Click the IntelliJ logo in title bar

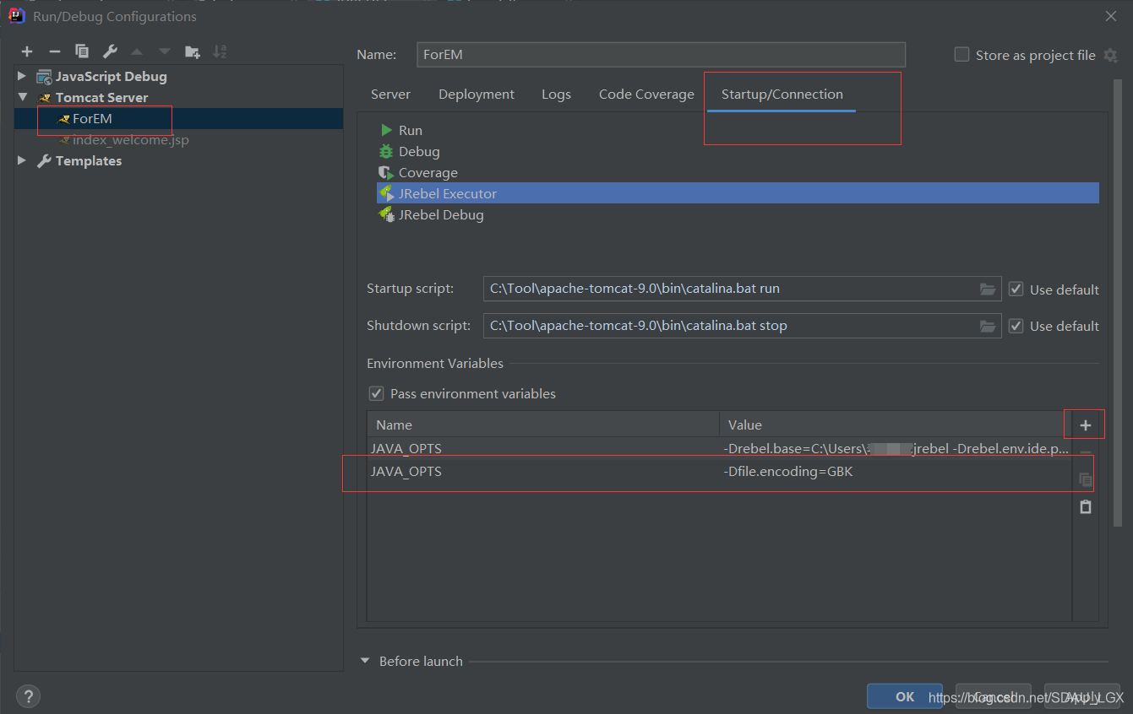16,16
